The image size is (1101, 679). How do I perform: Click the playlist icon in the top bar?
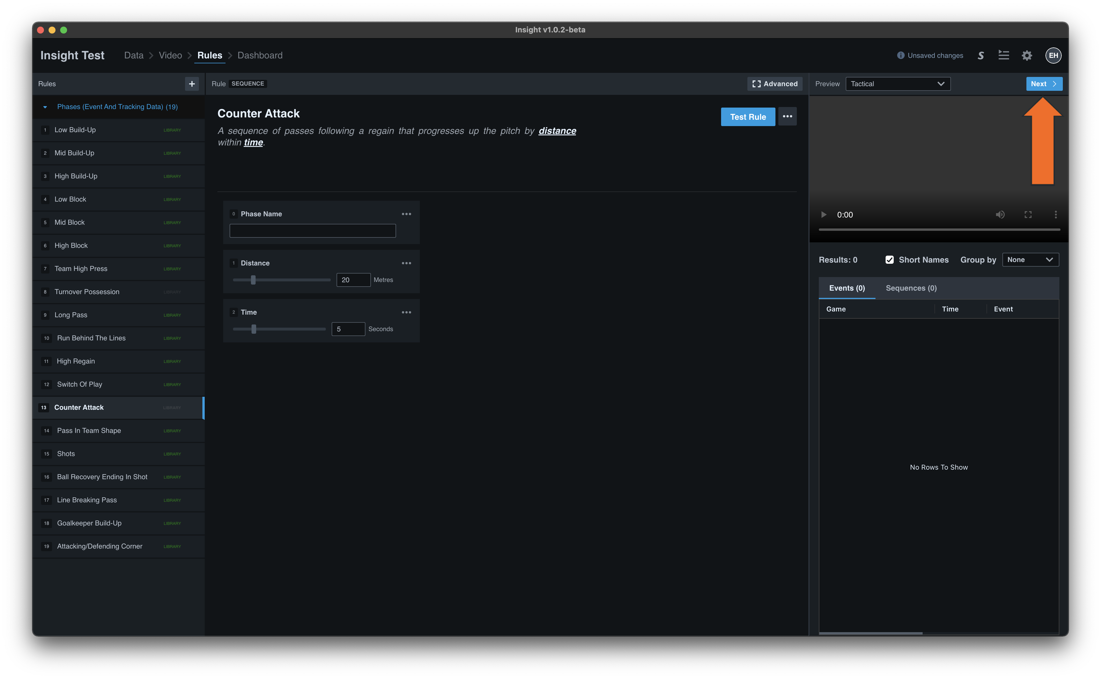click(1004, 55)
